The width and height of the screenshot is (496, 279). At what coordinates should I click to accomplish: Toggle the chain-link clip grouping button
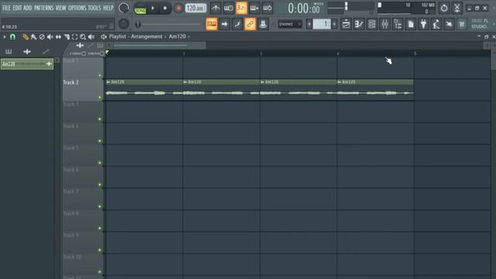click(250, 24)
